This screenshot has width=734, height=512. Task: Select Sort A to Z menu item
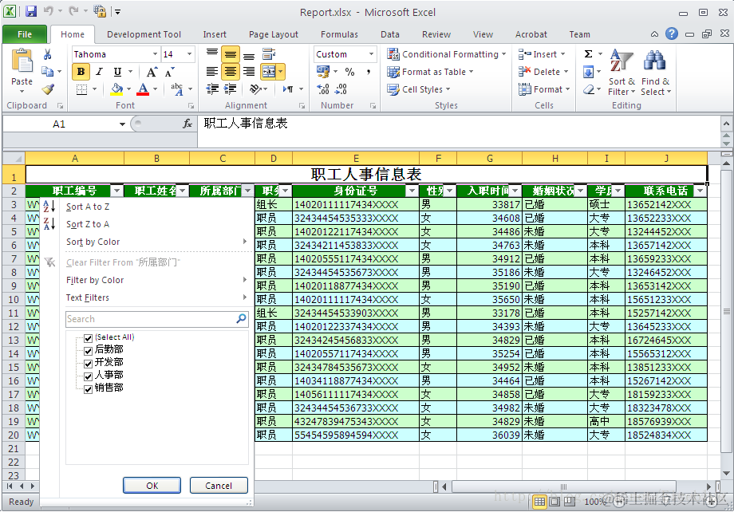pyautogui.click(x=88, y=207)
